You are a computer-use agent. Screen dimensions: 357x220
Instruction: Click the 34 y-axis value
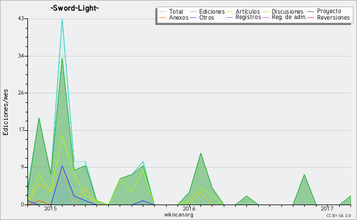tap(21, 56)
